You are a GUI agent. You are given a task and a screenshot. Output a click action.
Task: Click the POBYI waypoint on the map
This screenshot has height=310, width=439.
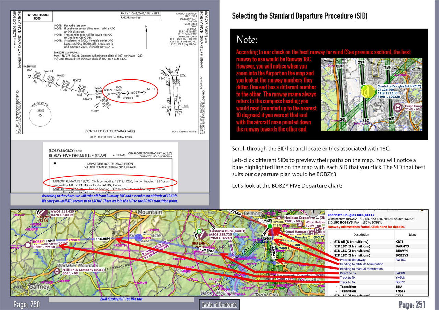[x=154, y=230]
